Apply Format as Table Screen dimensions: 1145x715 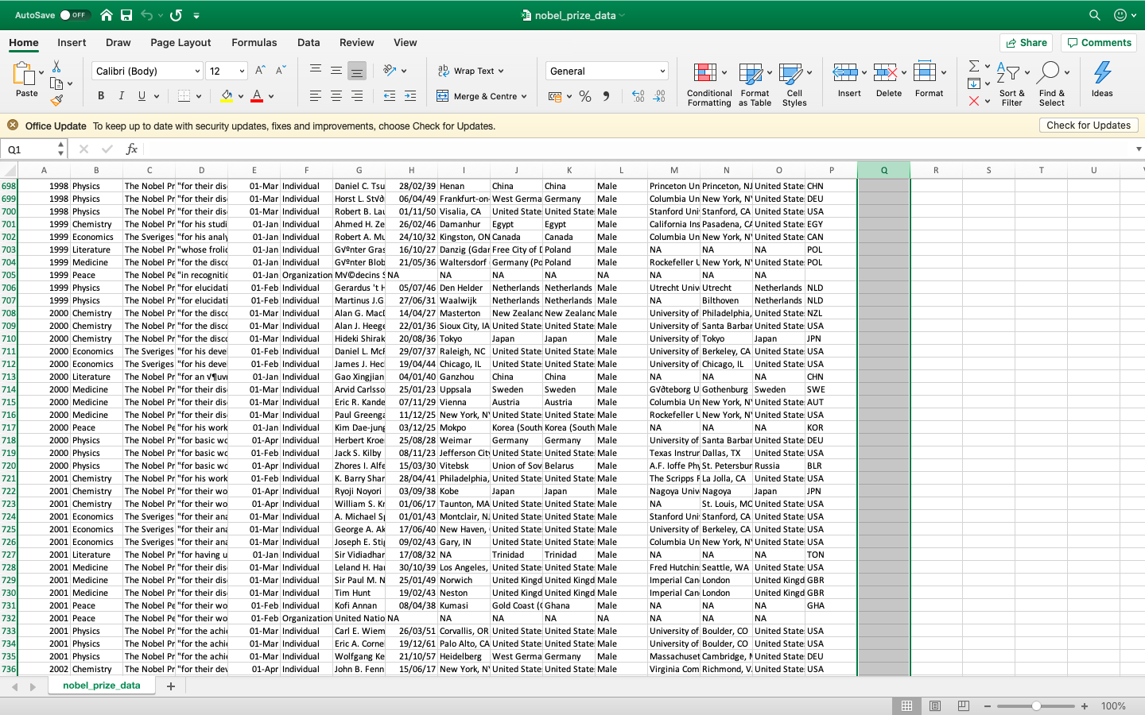(x=753, y=83)
